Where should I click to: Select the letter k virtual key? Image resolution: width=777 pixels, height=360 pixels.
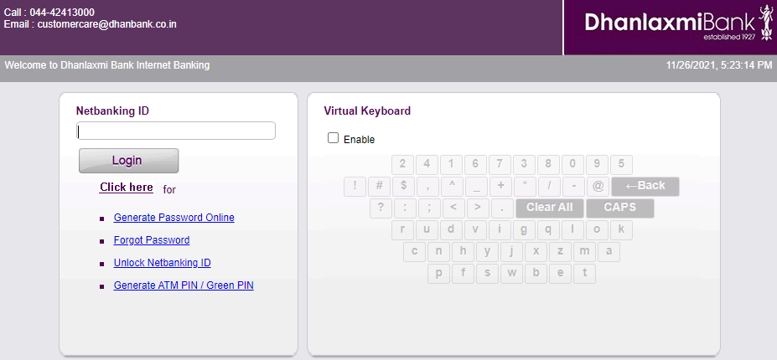[621, 230]
